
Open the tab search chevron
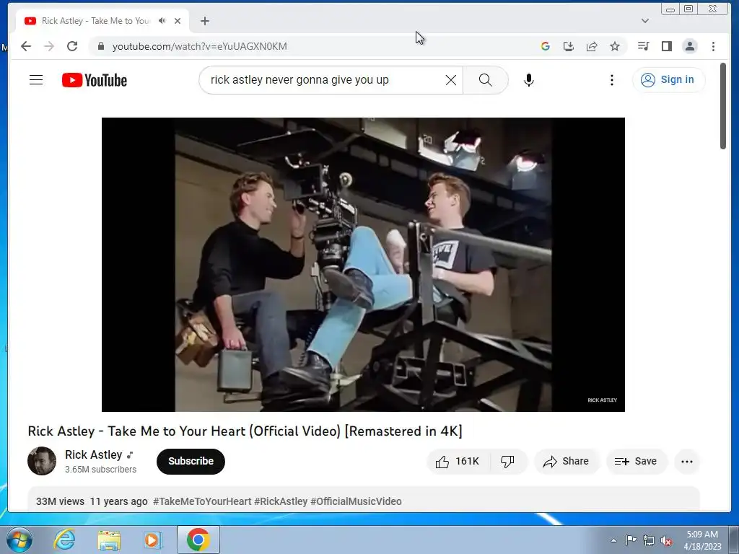click(645, 21)
